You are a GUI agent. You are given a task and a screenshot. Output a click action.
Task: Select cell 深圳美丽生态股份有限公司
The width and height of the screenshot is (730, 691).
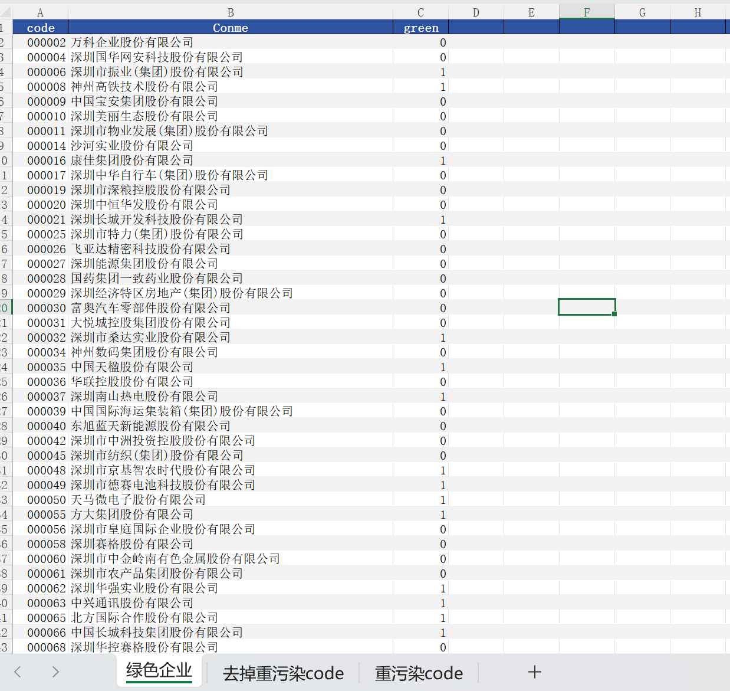(231, 116)
